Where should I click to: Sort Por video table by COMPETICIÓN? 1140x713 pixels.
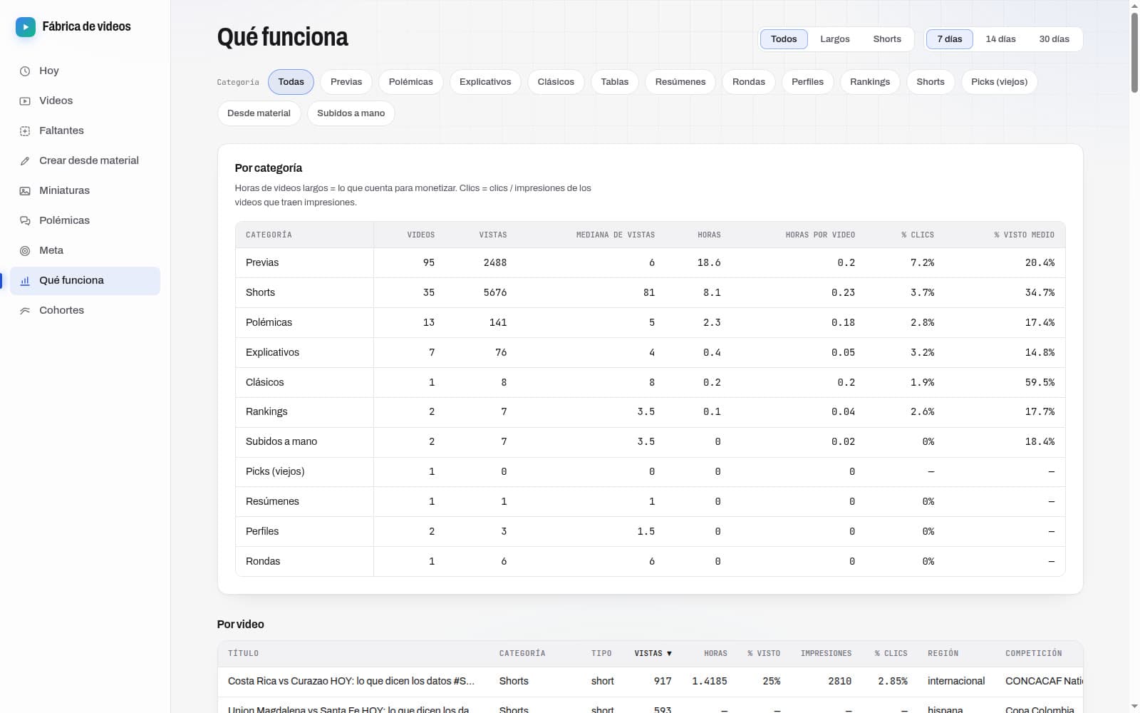click(x=1033, y=653)
